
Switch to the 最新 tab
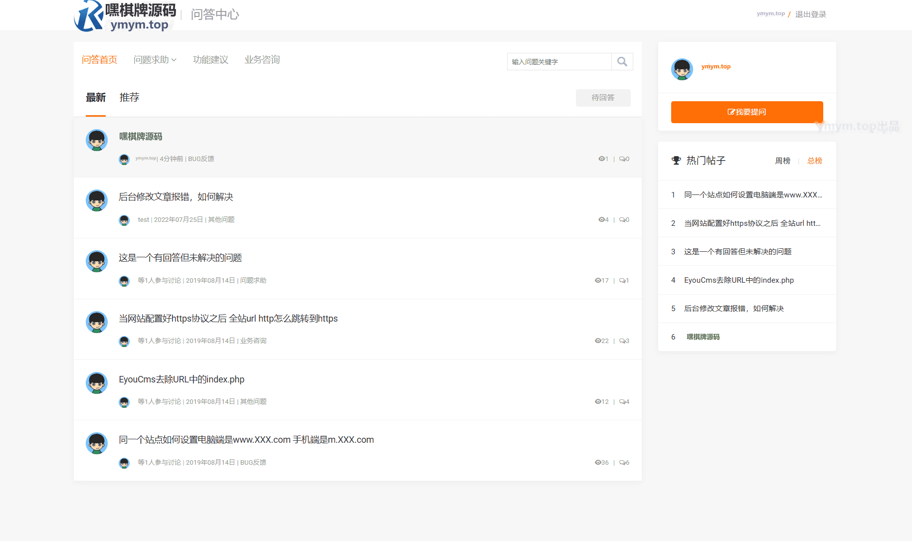click(x=96, y=98)
